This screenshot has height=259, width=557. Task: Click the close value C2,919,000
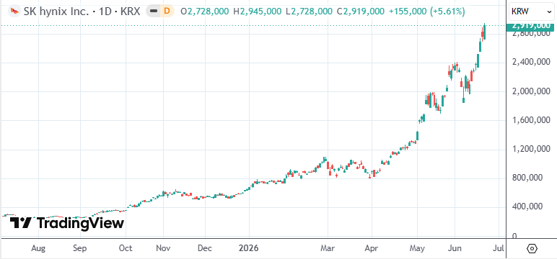[x=361, y=12]
